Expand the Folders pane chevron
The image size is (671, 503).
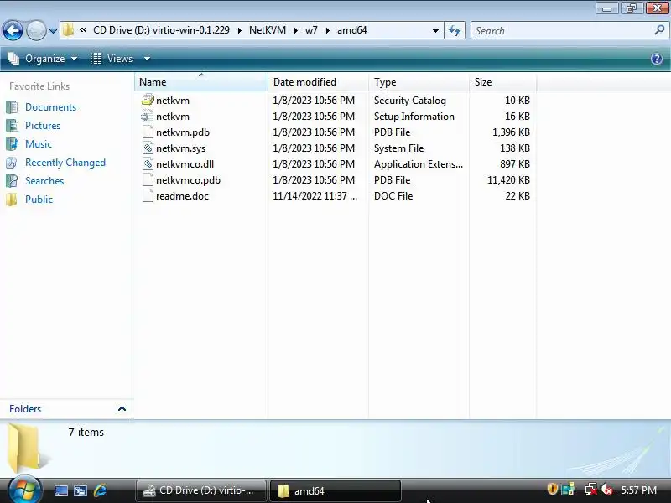coord(122,408)
